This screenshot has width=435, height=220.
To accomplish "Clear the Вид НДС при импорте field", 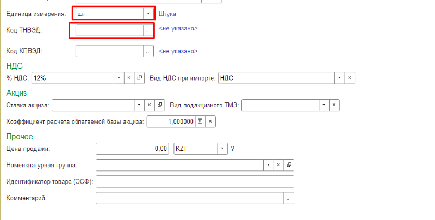I will (x=350, y=78).
